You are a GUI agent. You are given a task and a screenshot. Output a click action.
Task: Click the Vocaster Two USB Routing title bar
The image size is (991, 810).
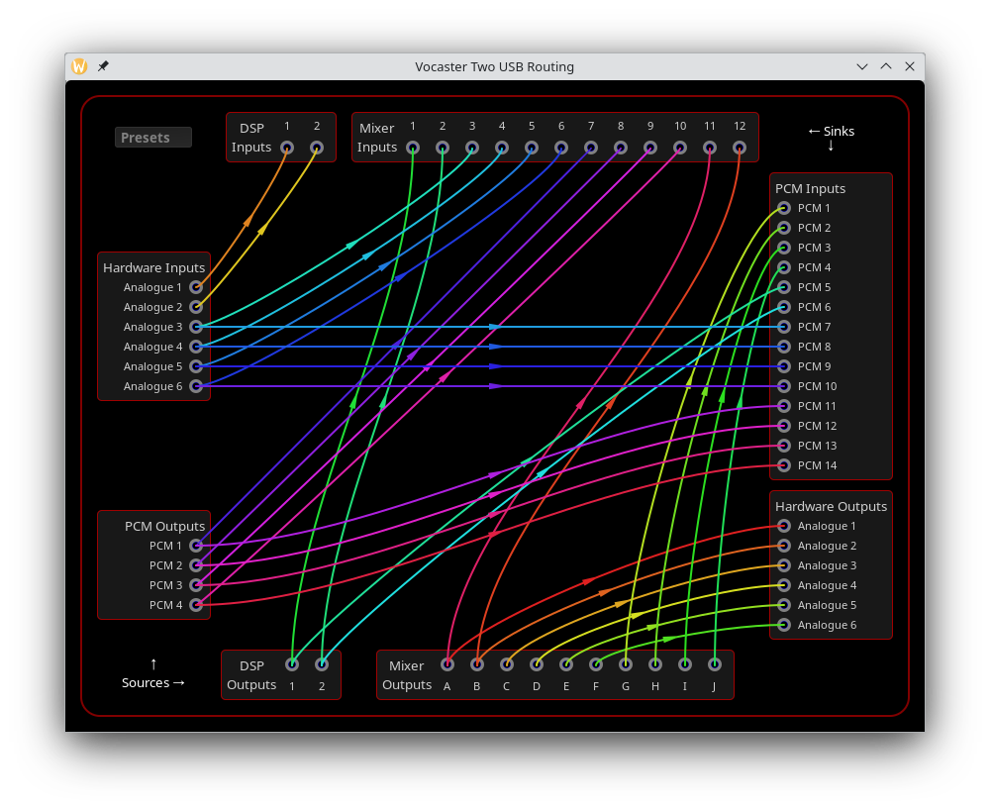(494, 66)
